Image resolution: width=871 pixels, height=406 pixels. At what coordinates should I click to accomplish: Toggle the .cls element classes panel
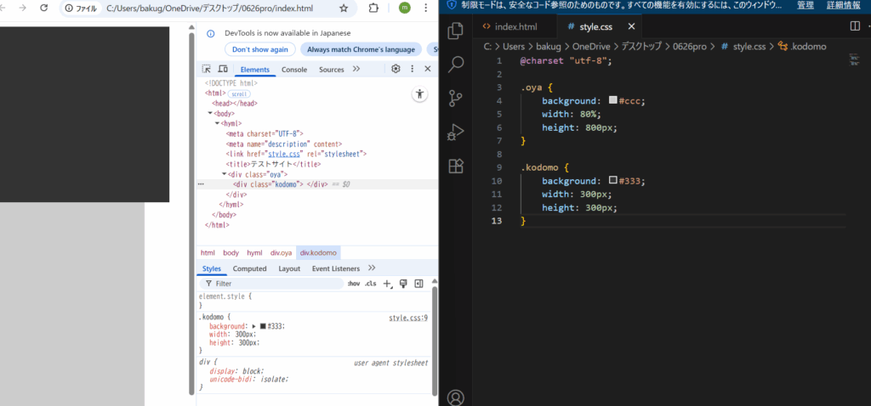point(371,284)
